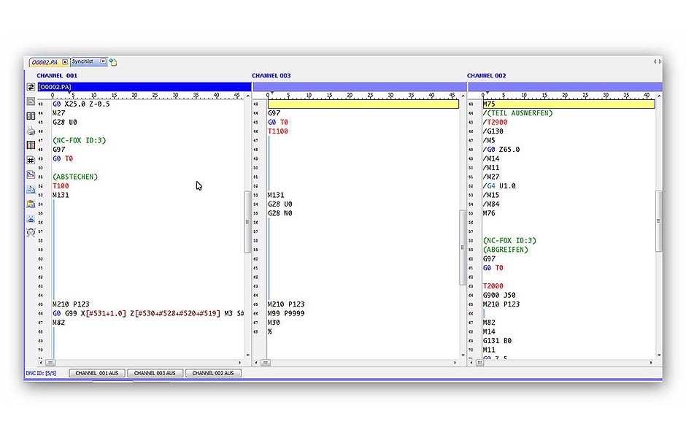Click the scissors cut icon in sidebar

31,218
